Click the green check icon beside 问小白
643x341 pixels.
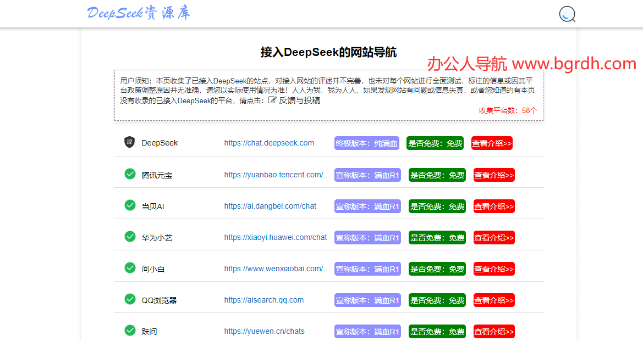point(130,269)
